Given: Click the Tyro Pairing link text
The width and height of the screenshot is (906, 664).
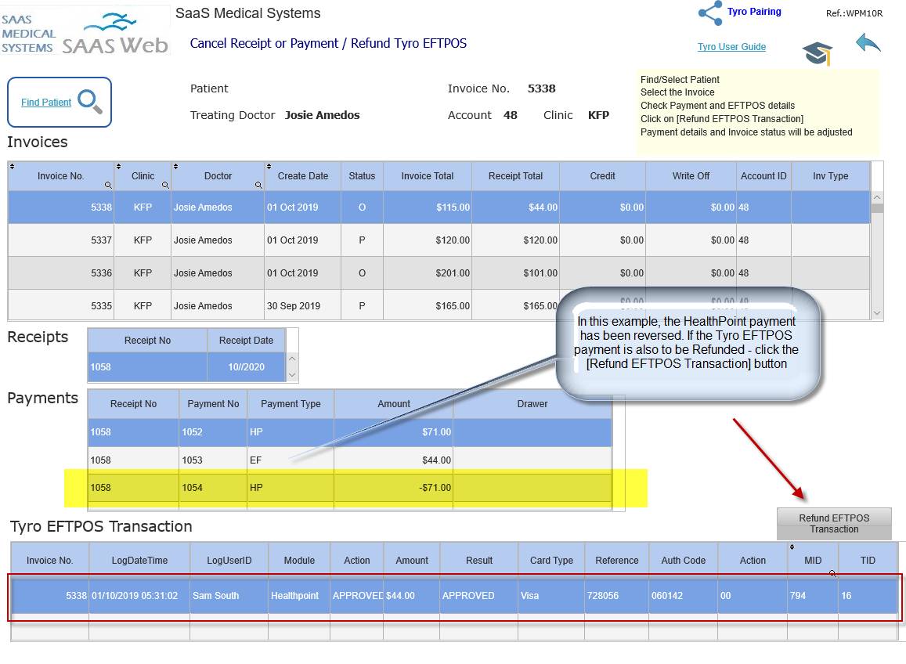Looking at the screenshot, I should click(754, 12).
